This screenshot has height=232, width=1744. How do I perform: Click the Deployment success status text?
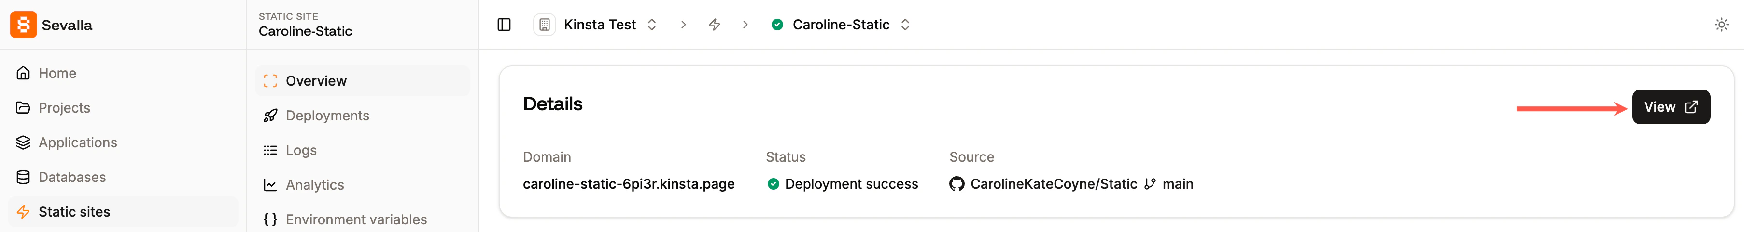click(x=851, y=184)
